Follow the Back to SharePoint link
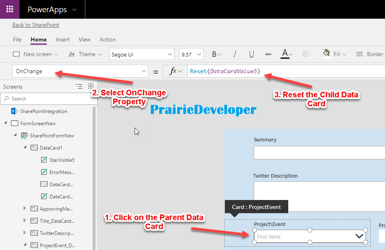This screenshot has height=250, width=385. [36, 25]
